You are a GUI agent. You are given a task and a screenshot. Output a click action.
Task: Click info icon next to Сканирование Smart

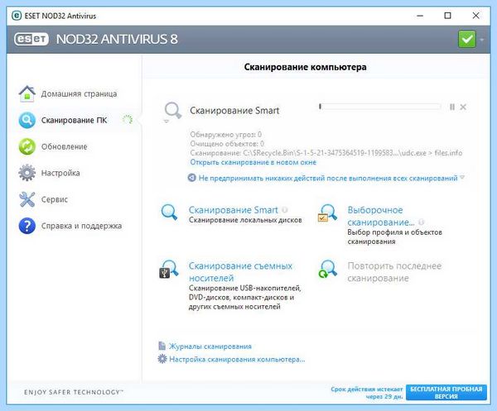click(285, 210)
